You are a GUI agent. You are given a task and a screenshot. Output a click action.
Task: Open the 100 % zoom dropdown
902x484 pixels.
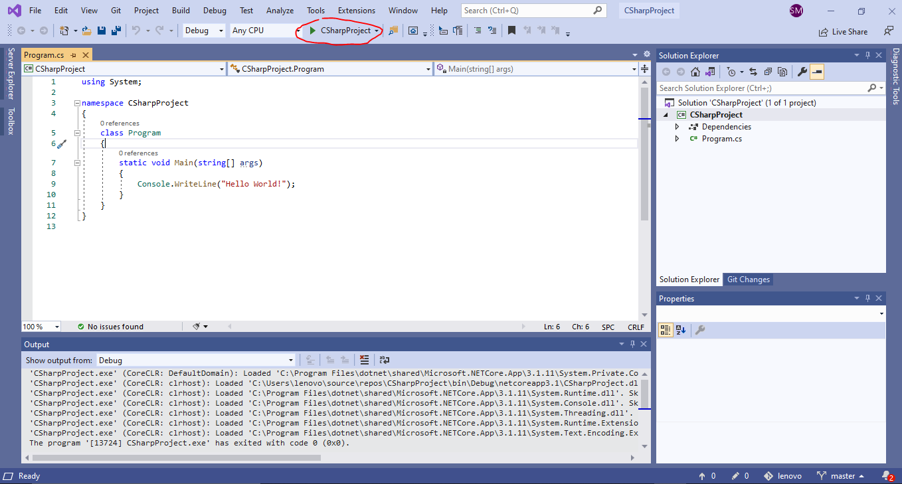click(x=41, y=326)
